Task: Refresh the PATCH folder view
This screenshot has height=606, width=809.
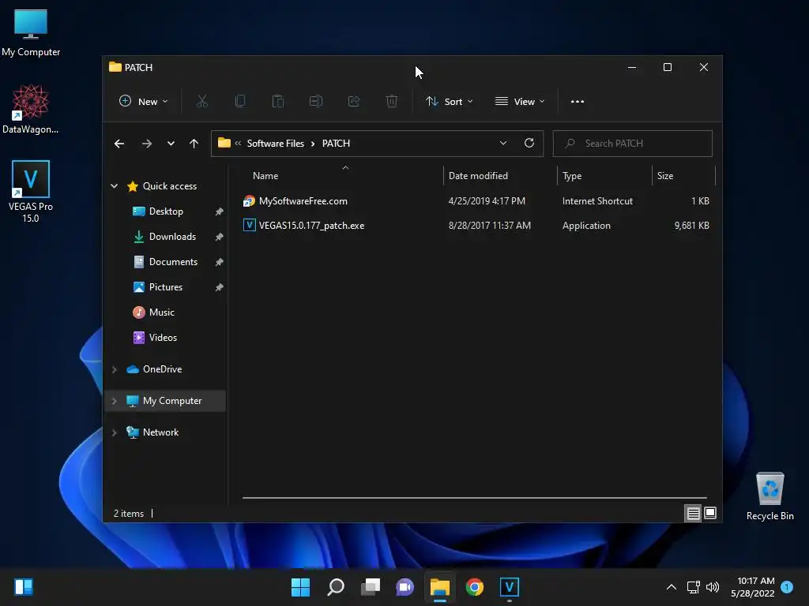Action: point(529,144)
